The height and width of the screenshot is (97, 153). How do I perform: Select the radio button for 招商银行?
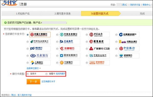click(x=87, y=42)
